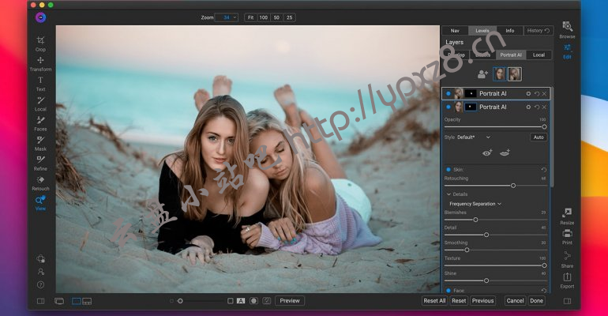
Task: Select the filmstrip view mode icon
Action: click(x=87, y=301)
